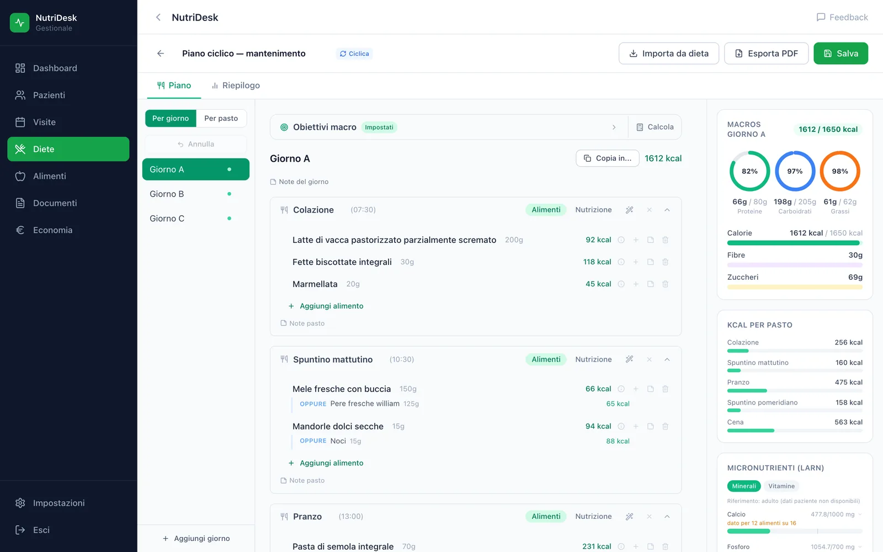
Task: Add alternative to Latte di vacca row
Action: (x=636, y=240)
